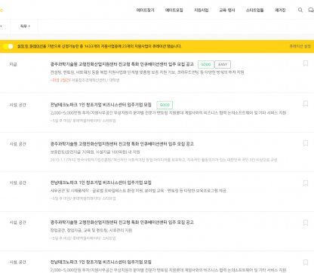Go to 메이트찾기 menu
314x273 pixels.
145,10
